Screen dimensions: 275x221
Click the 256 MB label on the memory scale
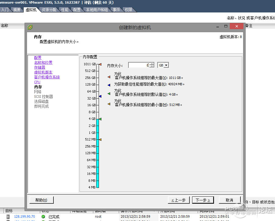90,146
